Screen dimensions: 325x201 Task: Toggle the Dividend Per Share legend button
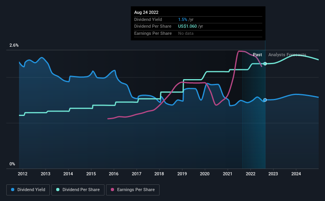point(78,190)
